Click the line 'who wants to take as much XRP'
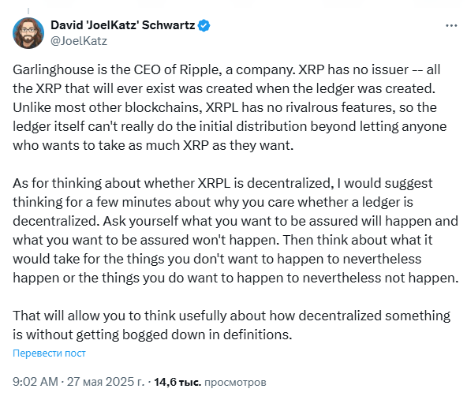 pos(153,145)
